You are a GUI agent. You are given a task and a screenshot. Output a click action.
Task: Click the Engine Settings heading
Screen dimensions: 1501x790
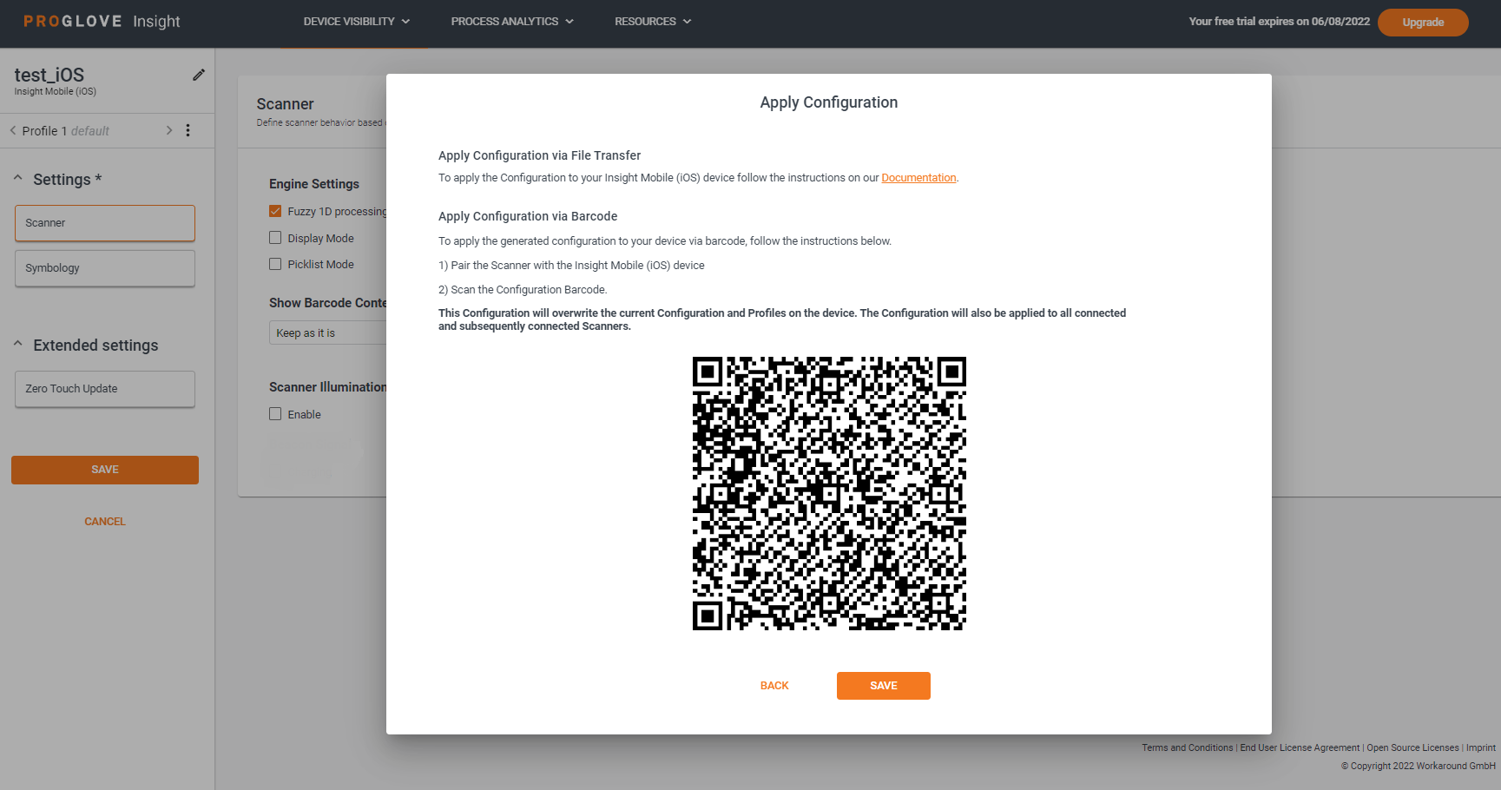314,184
